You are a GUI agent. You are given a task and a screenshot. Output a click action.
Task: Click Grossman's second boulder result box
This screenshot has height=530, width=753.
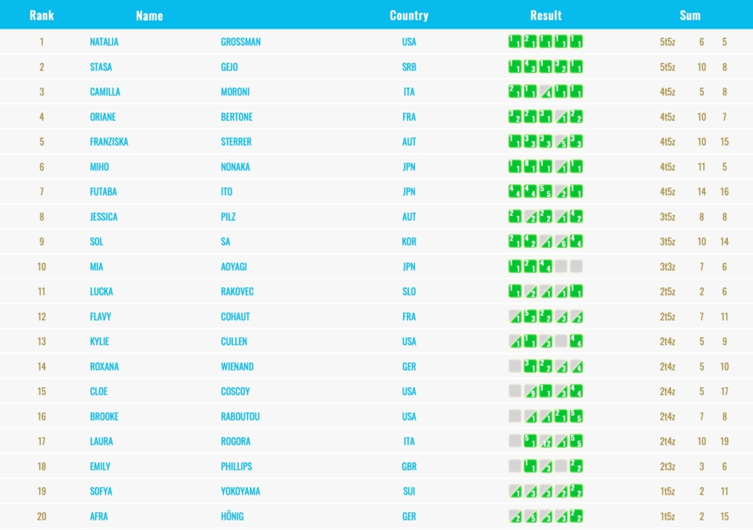(x=530, y=42)
